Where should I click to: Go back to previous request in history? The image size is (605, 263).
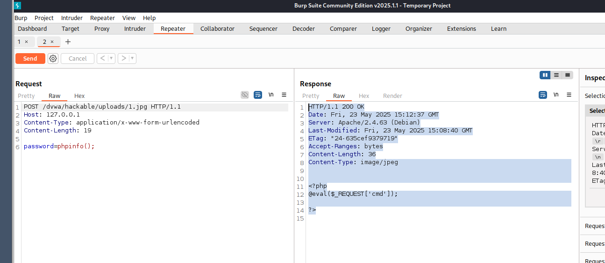[x=102, y=58]
